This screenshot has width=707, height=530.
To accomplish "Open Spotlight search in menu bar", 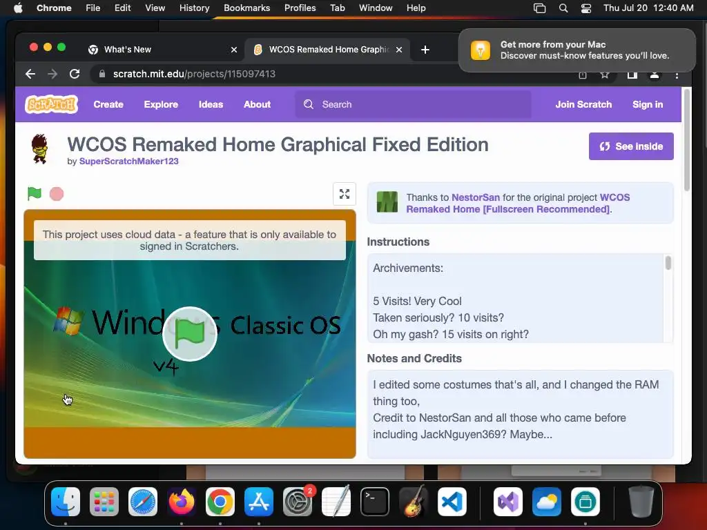I will [x=563, y=8].
